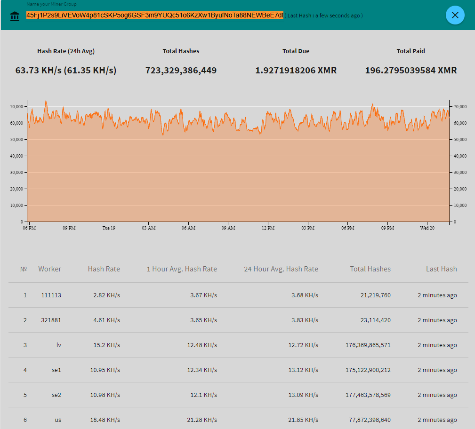
Task: Click the Total Due XMR value
Action: click(296, 71)
